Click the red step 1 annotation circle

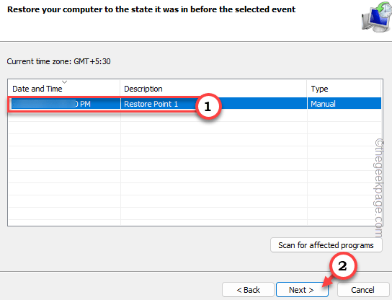click(208, 106)
